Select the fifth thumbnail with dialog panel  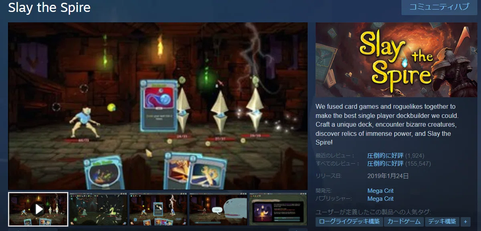[x=278, y=209]
